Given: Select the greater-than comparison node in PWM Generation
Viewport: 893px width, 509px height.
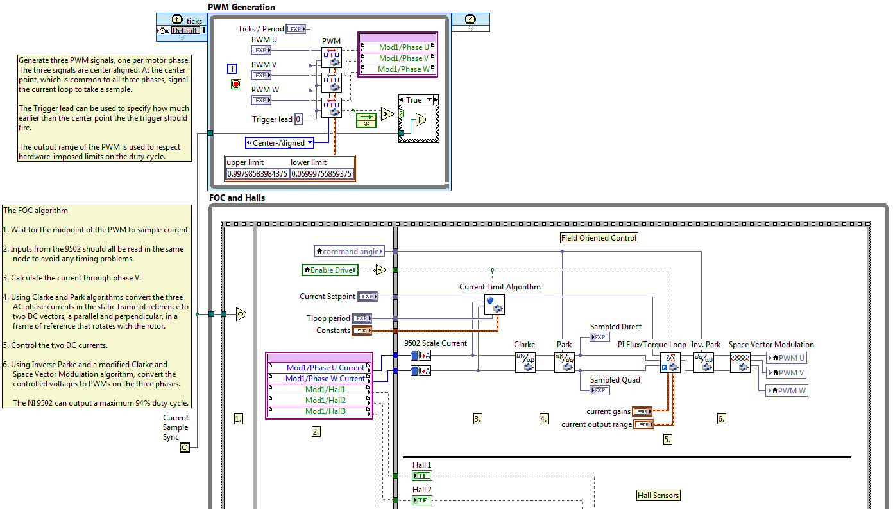Looking at the screenshot, I should coord(387,114).
